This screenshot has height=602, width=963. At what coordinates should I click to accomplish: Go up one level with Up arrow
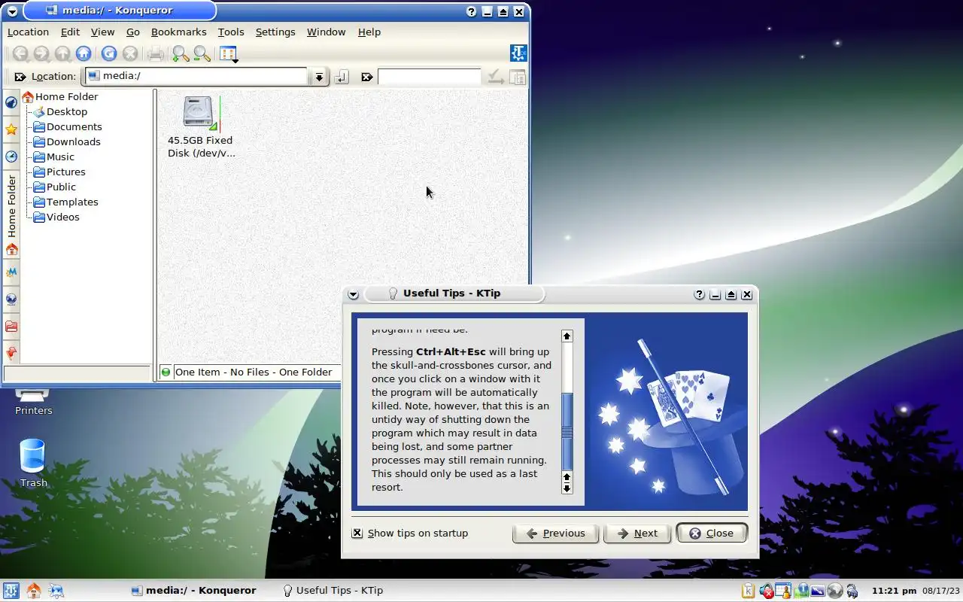tap(62, 53)
